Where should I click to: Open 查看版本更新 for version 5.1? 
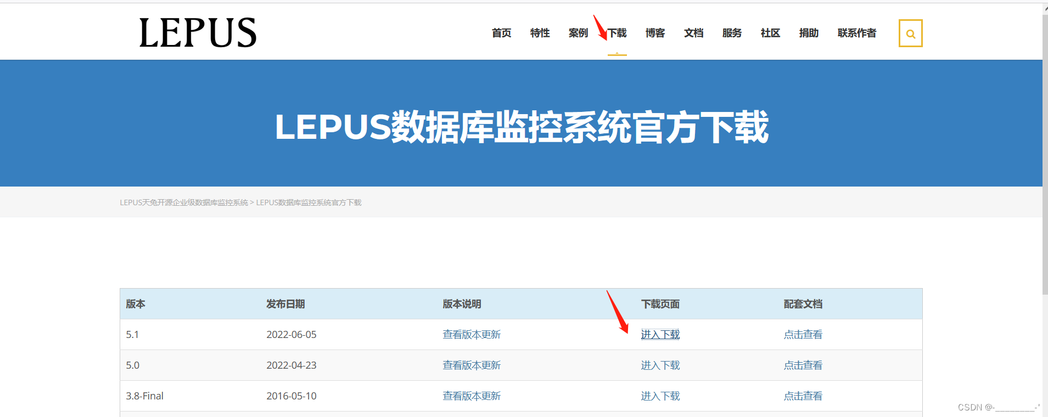pos(472,335)
